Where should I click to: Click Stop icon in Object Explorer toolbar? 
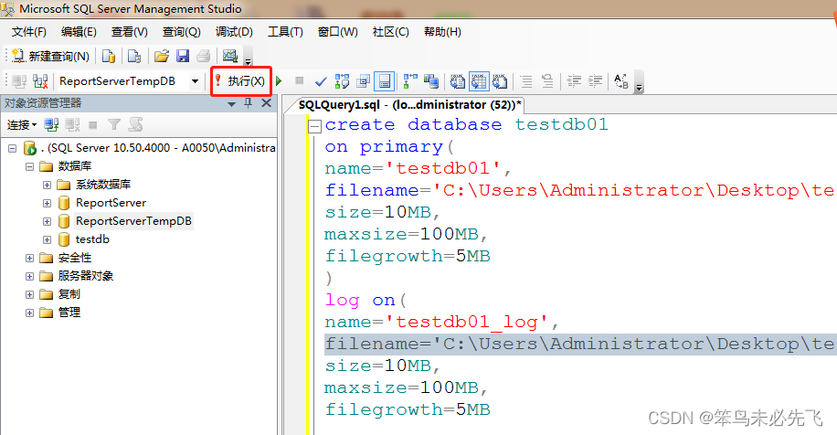coord(93,125)
